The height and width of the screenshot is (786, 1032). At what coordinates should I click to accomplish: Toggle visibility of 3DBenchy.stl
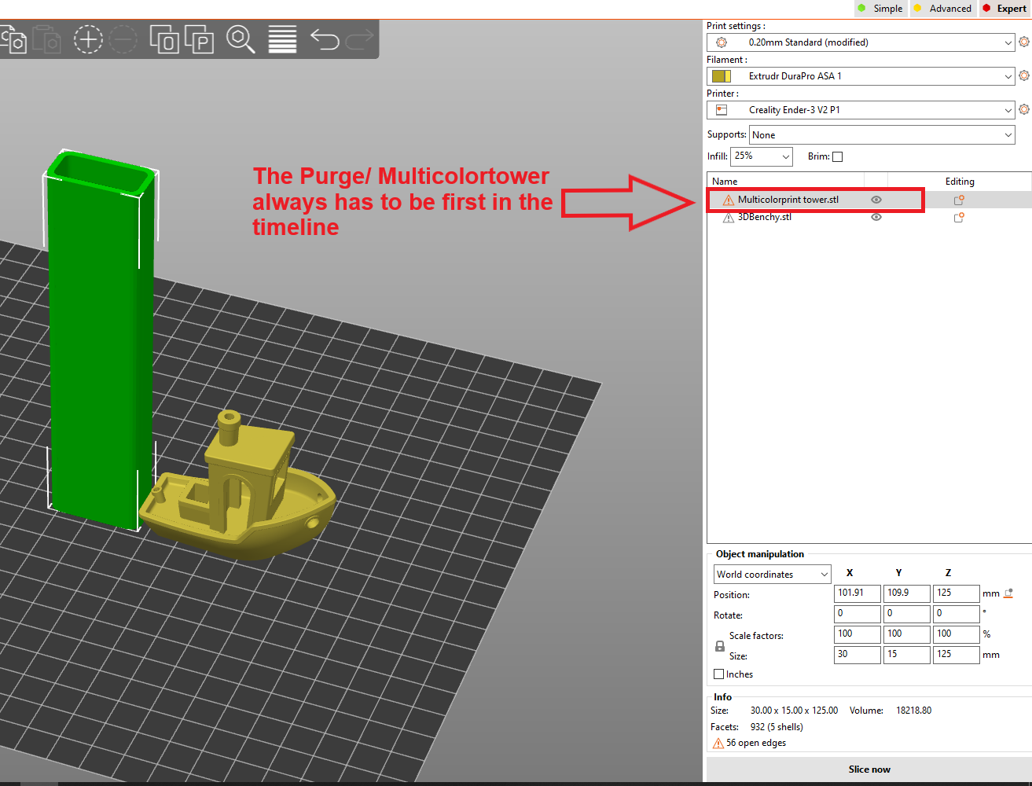coord(876,217)
